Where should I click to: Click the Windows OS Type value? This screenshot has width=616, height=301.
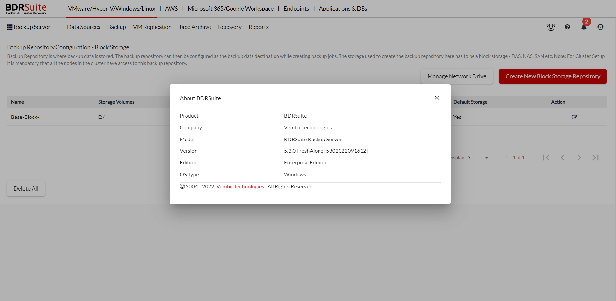pyautogui.click(x=295, y=175)
